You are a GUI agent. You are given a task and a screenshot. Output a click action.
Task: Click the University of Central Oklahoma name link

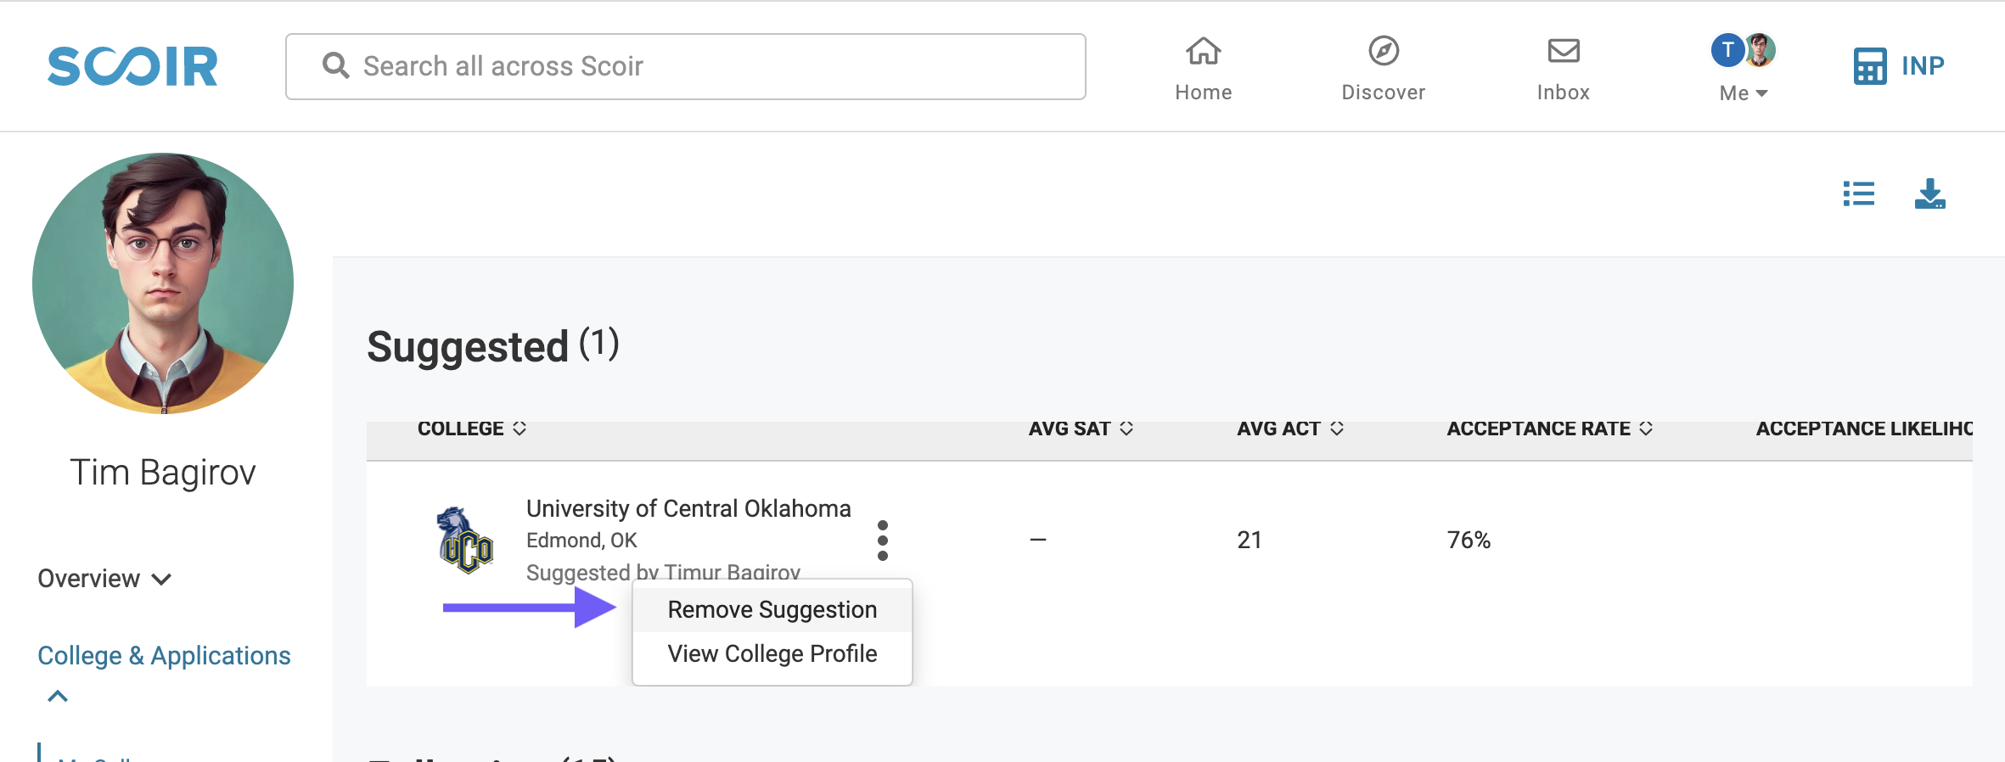pos(688,508)
